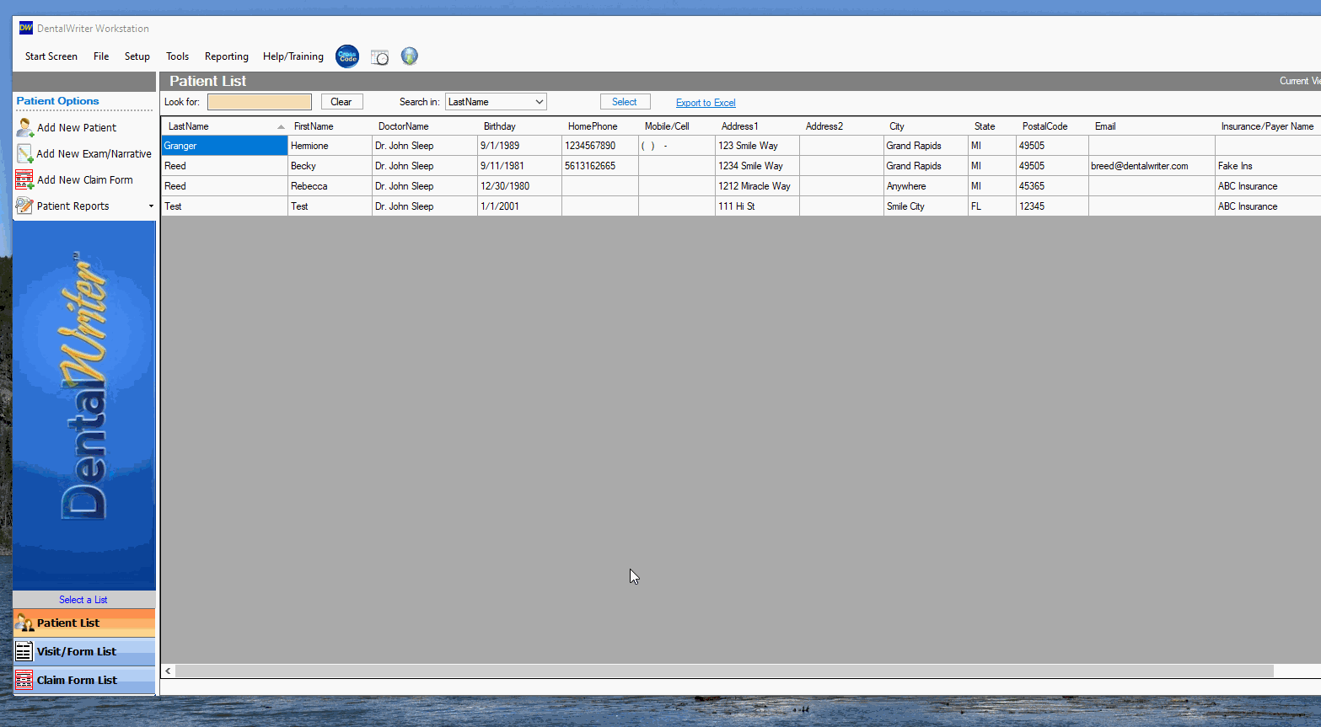Open the Patient List view
The image size is (1321, 727).
84,623
